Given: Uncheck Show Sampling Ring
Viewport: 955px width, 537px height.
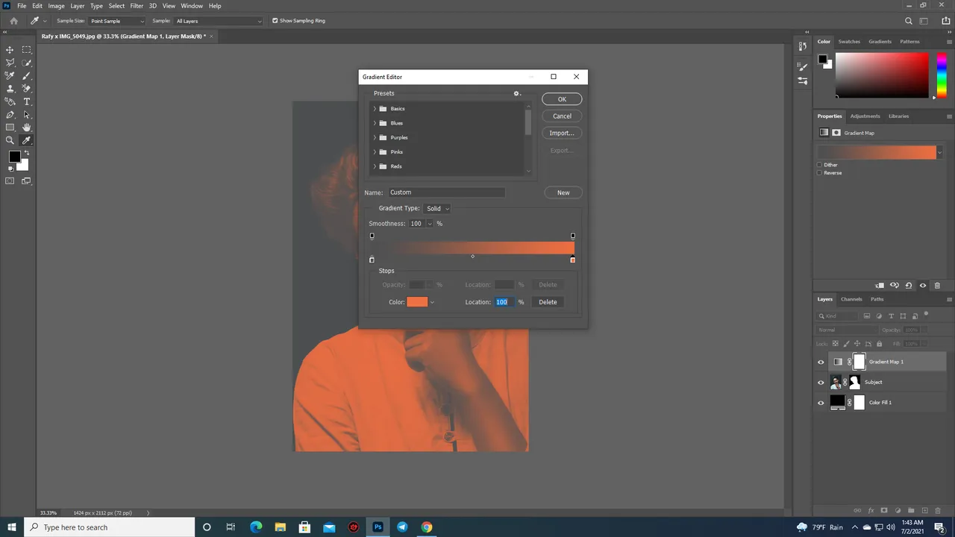Looking at the screenshot, I should click(x=275, y=21).
